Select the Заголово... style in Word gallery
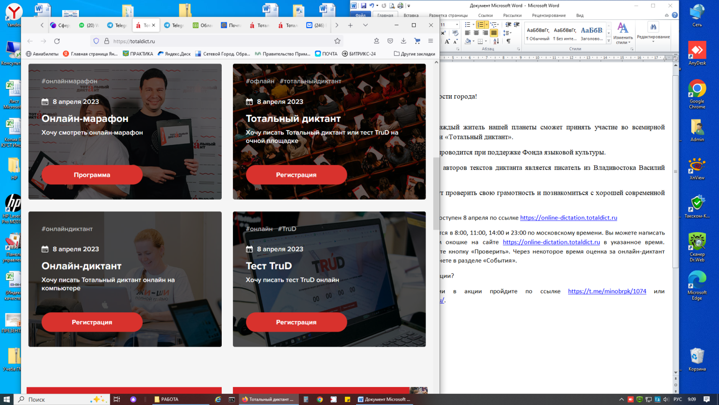This screenshot has width=719, height=405. 591,33
